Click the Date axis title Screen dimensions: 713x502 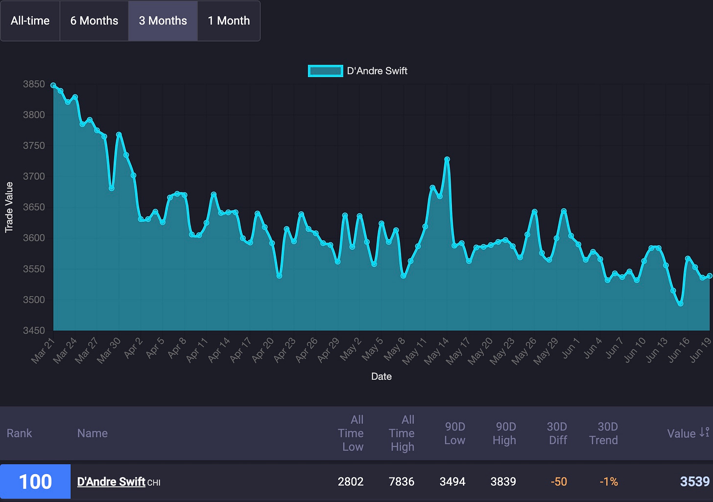[x=381, y=376]
